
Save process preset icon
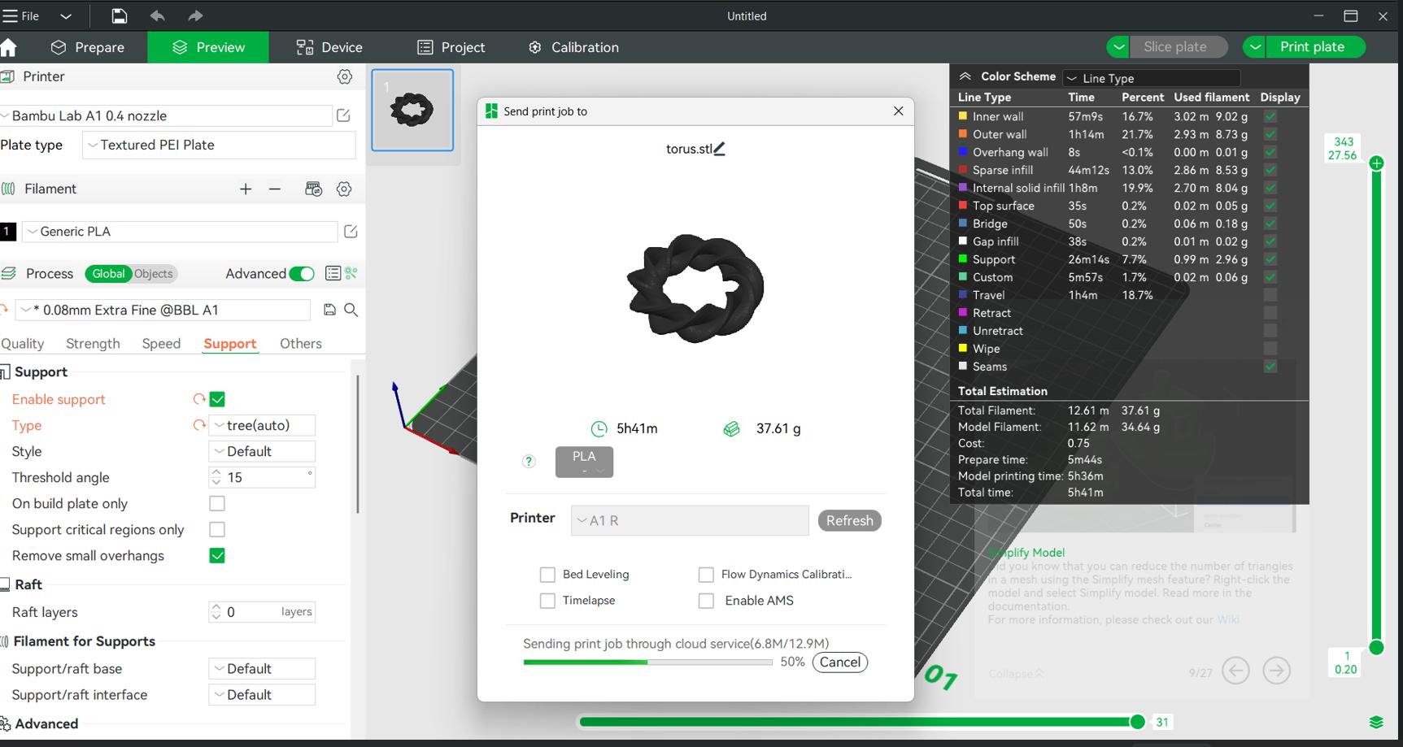point(329,310)
